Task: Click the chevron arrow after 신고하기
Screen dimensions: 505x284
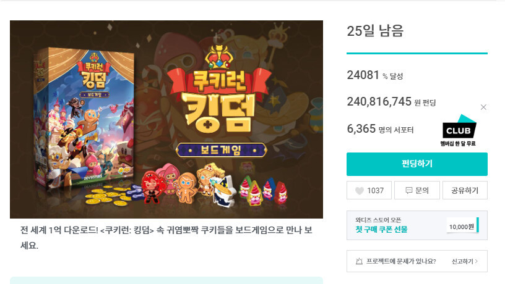Action: tap(477, 261)
